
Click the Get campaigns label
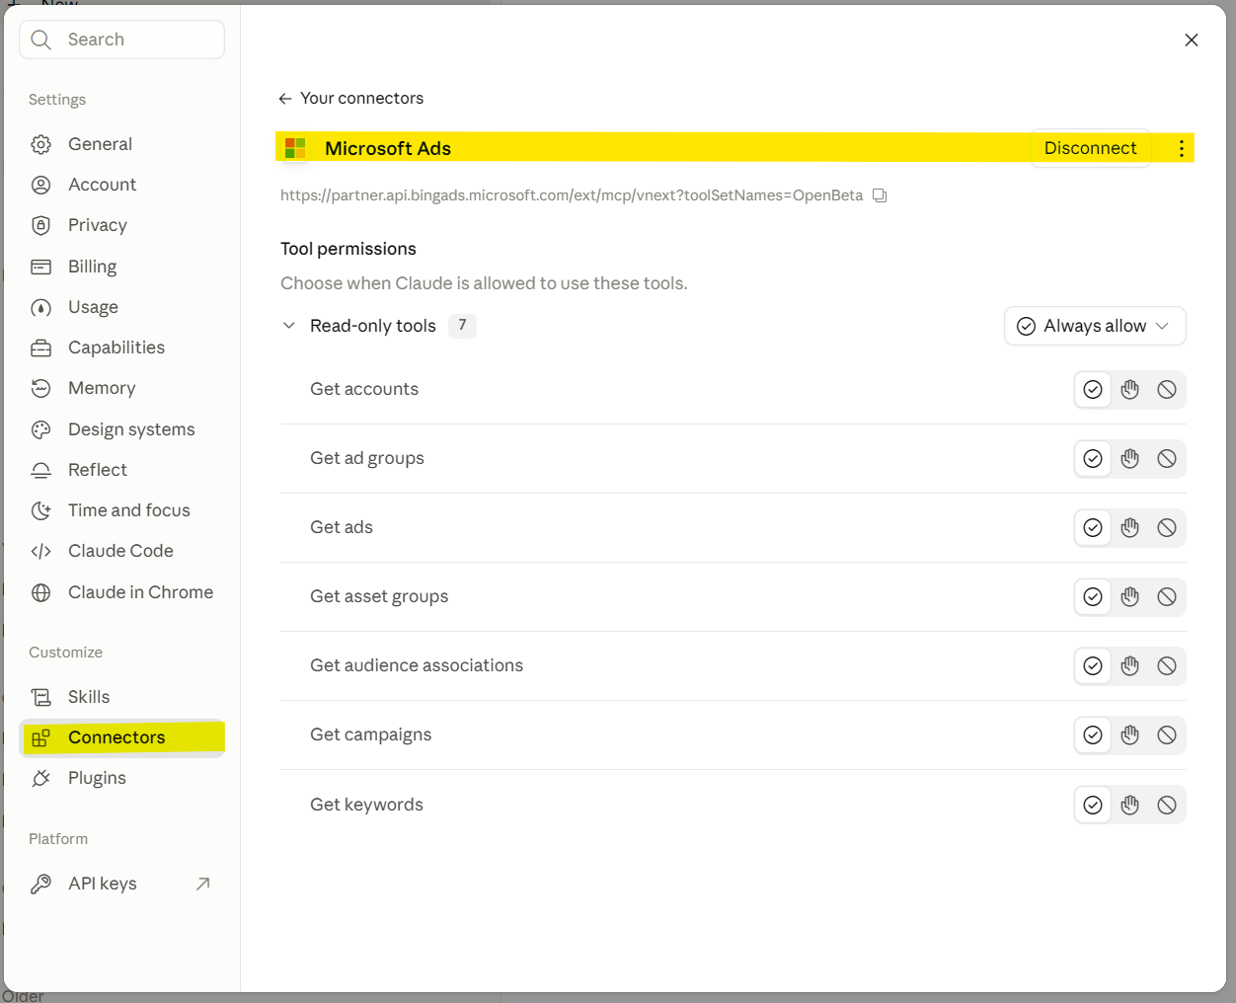pyautogui.click(x=371, y=734)
